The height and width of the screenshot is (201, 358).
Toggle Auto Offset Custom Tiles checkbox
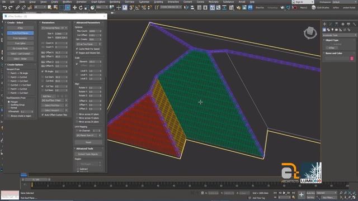(43, 115)
